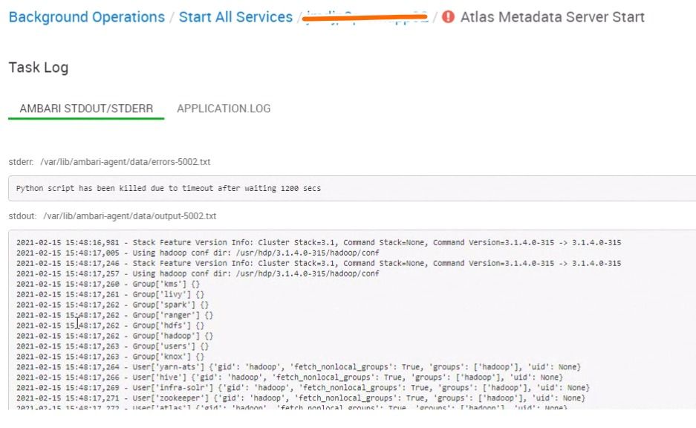Open the APPLICATION.LOG tab
Viewport: 696px width, 428px height.
pyautogui.click(x=224, y=108)
